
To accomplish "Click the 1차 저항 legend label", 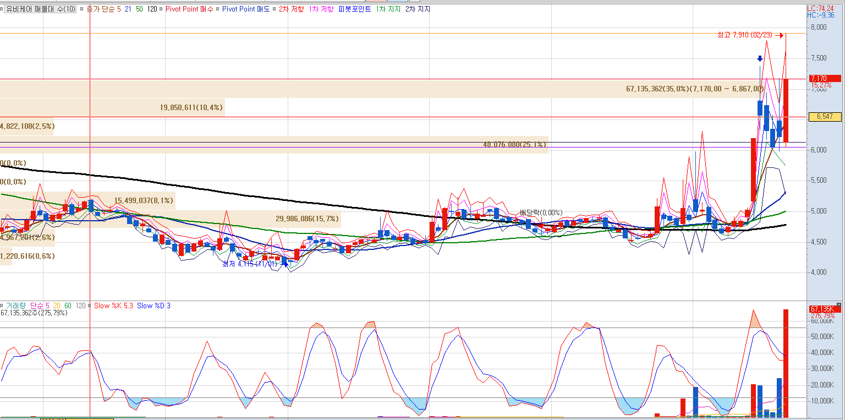I will (321, 9).
